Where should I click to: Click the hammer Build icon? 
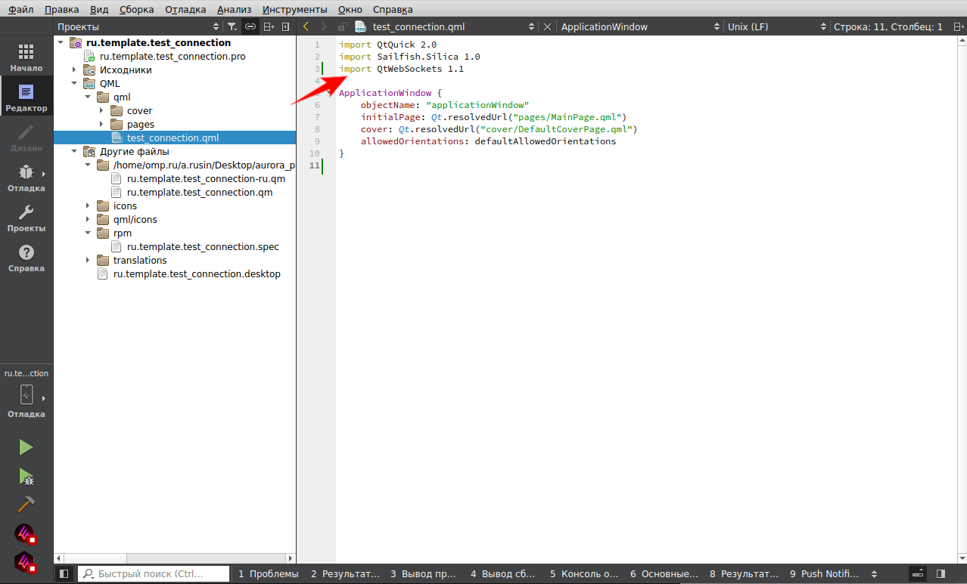click(26, 504)
